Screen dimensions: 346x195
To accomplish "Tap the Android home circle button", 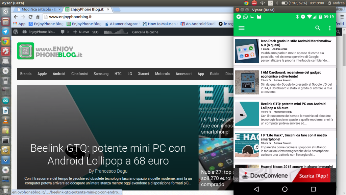I will click(x=285, y=189).
